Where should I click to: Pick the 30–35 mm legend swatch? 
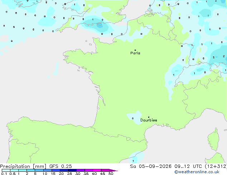pos(80,170)
